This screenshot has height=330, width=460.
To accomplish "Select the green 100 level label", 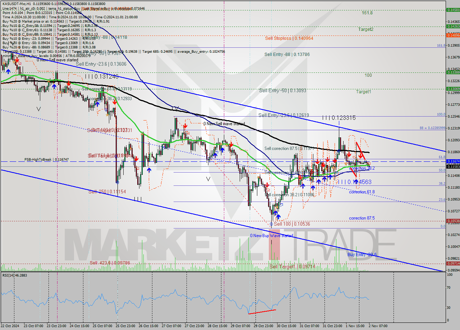I will click(x=368, y=75).
